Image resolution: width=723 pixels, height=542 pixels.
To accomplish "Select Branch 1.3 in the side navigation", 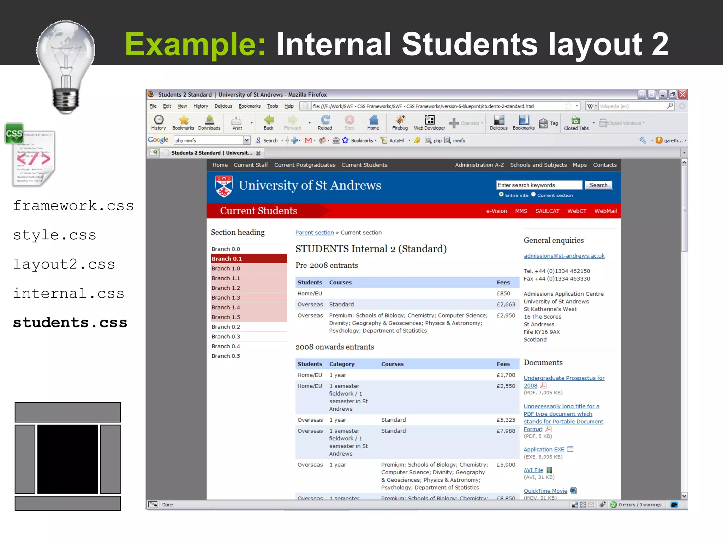I will pyautogui.click(x=249, y=298).
